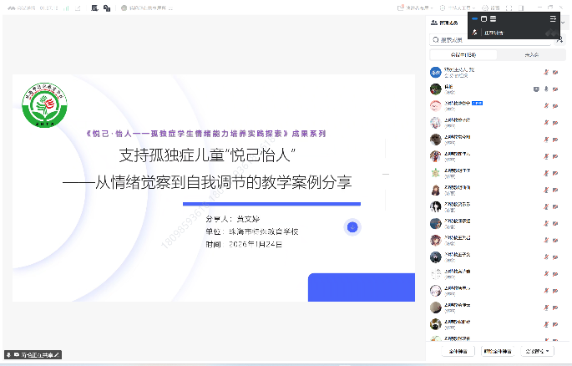This screenshot has width=572, height=366.
Task: Toggle camera of the blue-tagged member row
Action: click(555, 106)
